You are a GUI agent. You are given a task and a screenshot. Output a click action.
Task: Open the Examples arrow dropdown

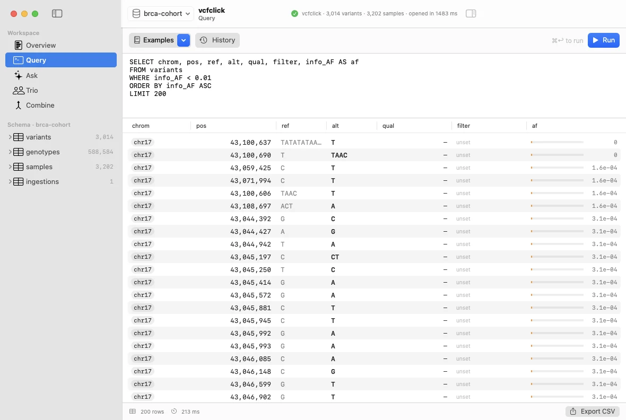(184, 40)
